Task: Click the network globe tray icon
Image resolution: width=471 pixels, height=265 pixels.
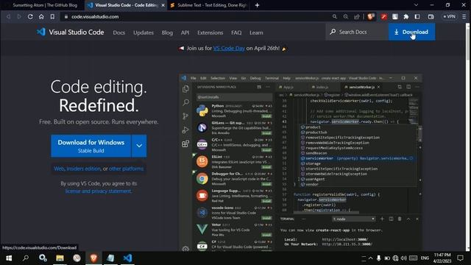Action: tap(395, 258)
